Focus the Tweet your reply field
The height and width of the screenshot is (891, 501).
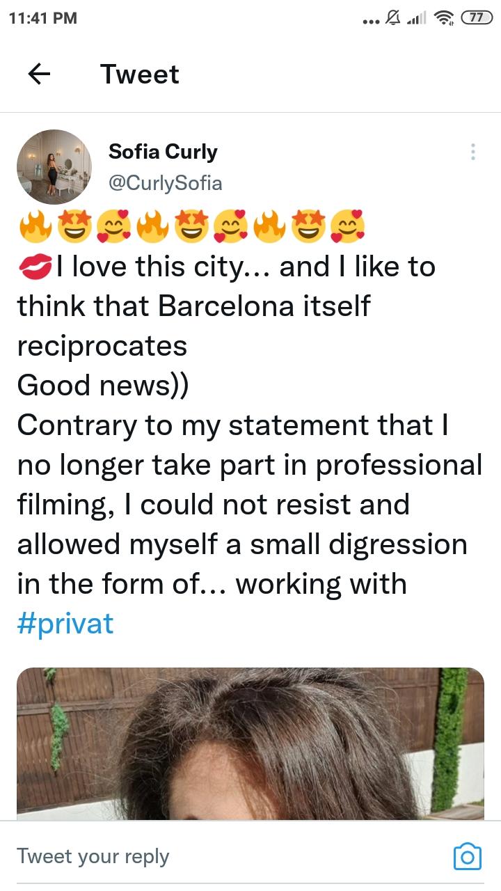209,856
